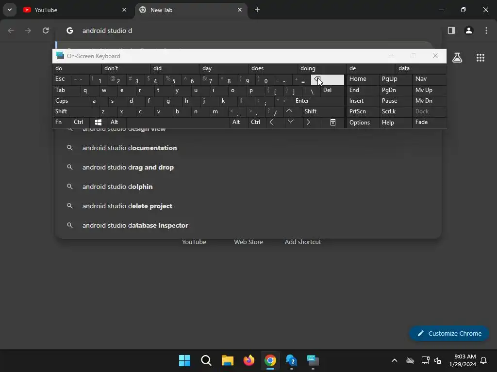Click Fade key on On-Screen Keyboard

coord(429,122)
